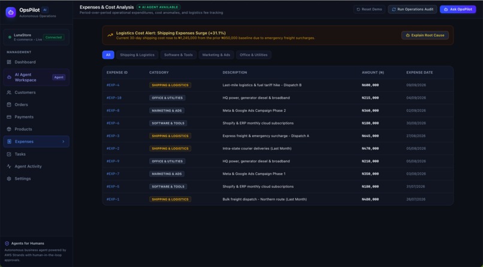The width and height of the screenshot is (483, 267).
Task: Click the Amount (₦) column header
Action: 373,72
